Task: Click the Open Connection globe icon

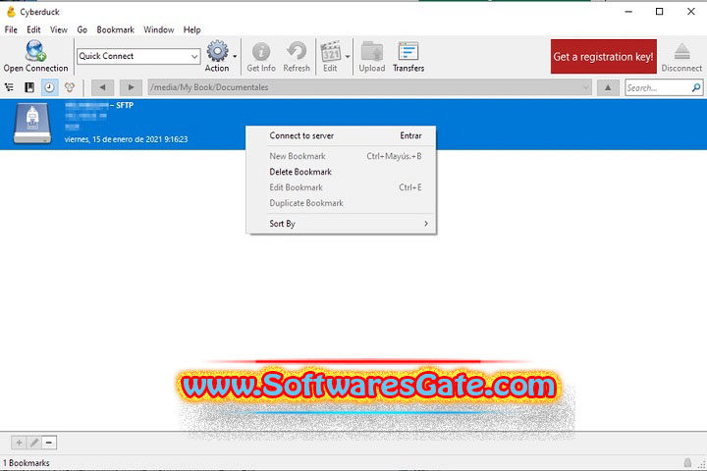Action: pyautogui.click(x=35, y=50)
